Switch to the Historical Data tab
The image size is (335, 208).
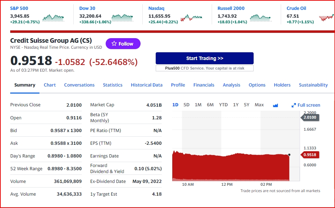click(147, 85)
